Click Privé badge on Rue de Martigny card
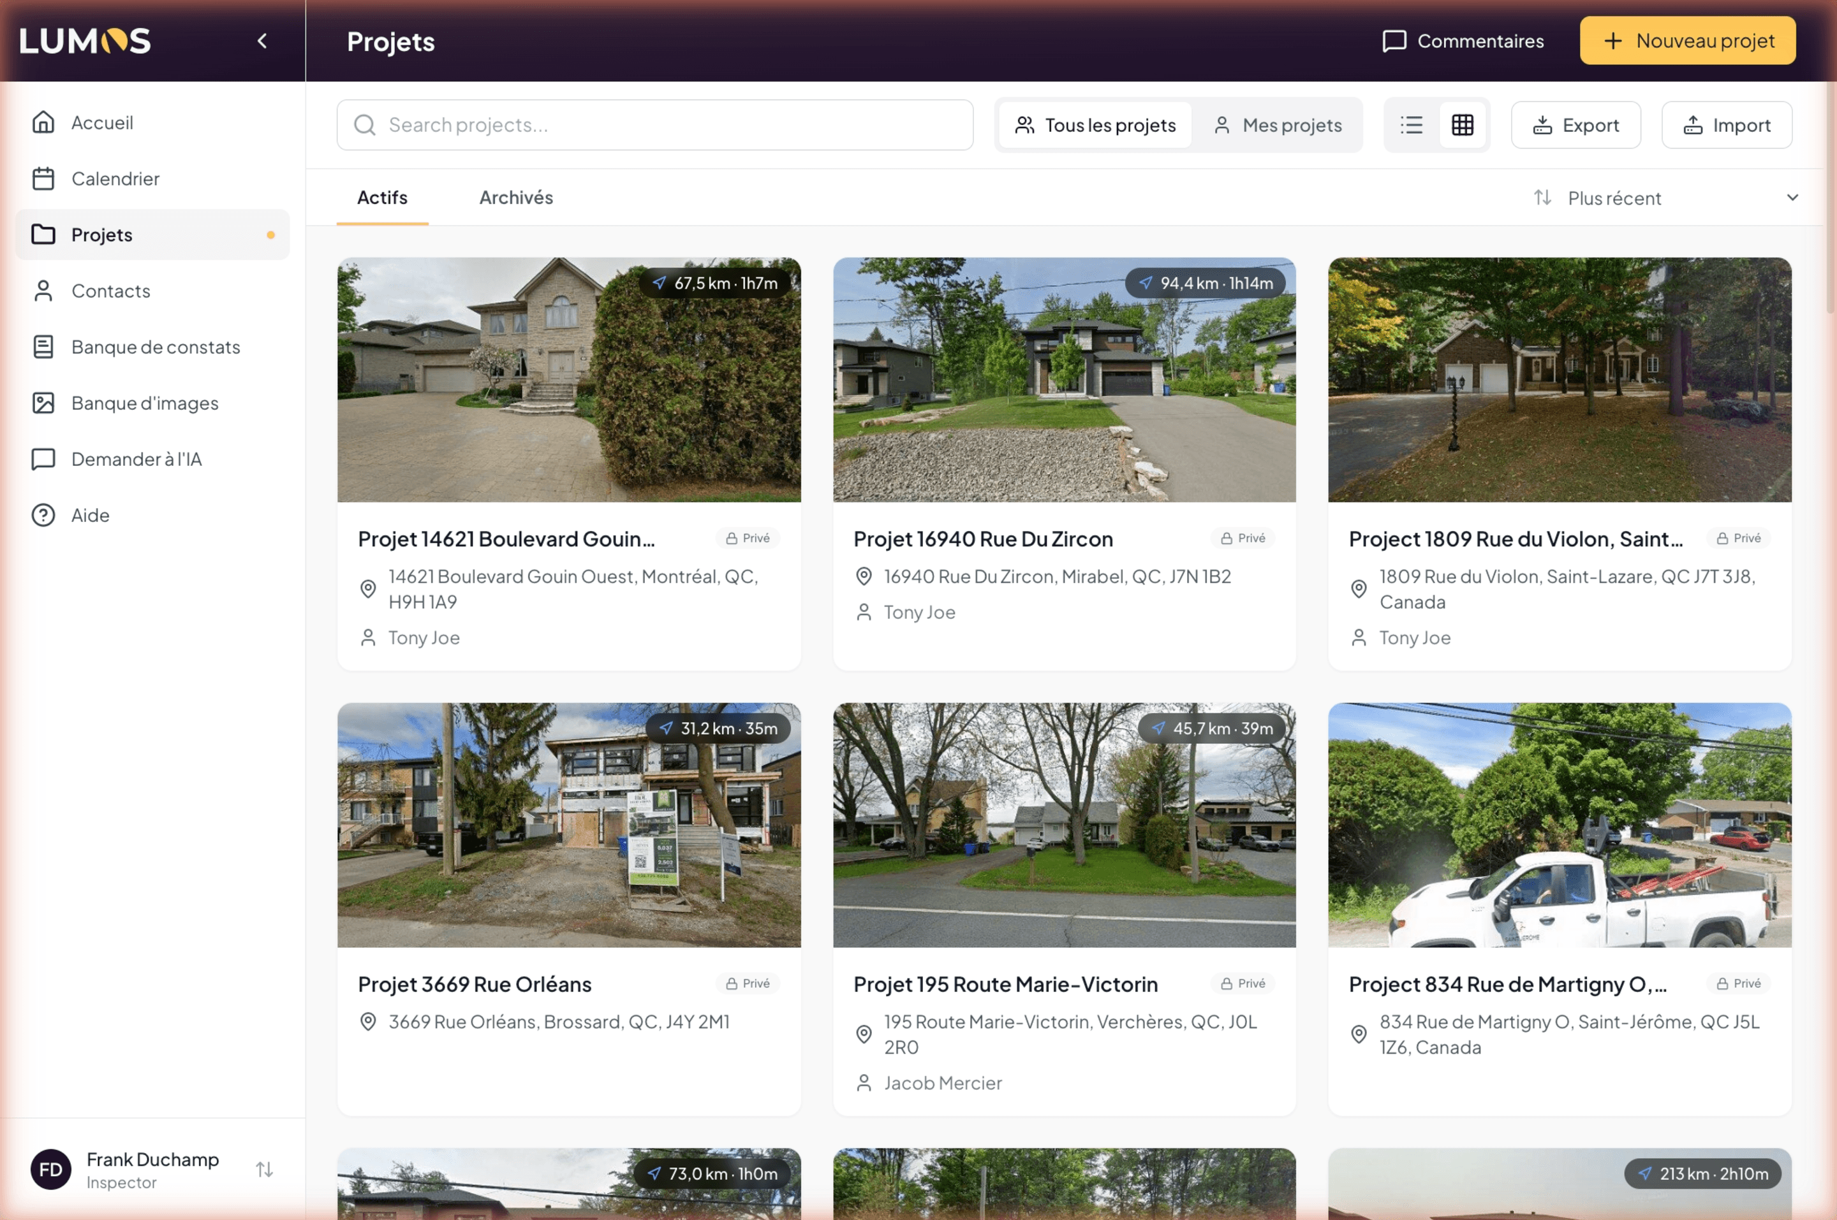Viewport: 1837px width, 1220px height. click(1739, 984)
